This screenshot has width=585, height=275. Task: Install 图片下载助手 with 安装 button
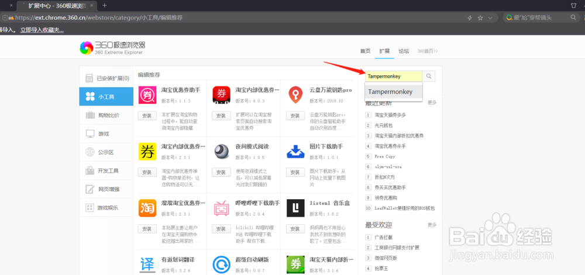click(x=295, y=172)
